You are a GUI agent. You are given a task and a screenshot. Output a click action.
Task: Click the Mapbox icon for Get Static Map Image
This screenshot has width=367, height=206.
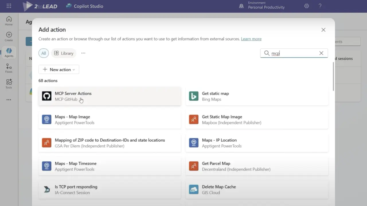coord(194,119)
